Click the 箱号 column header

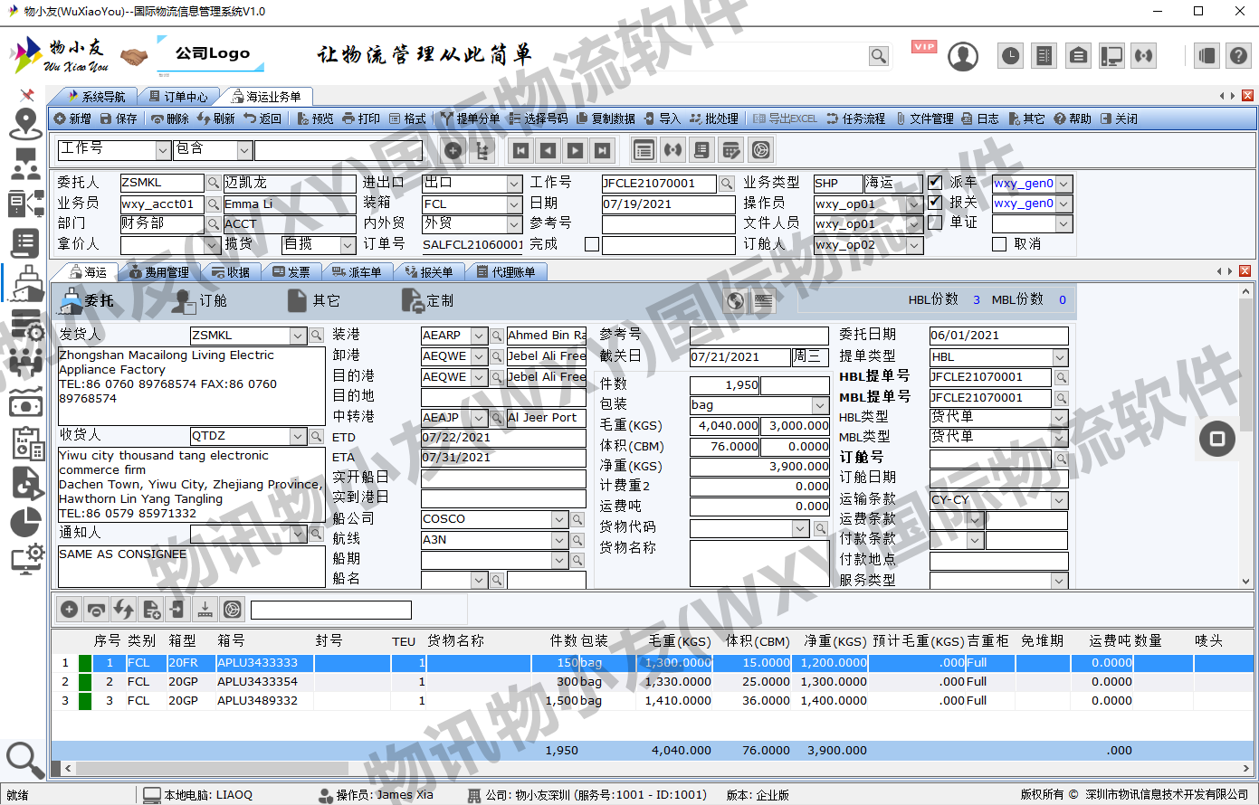tap(231, 640)
